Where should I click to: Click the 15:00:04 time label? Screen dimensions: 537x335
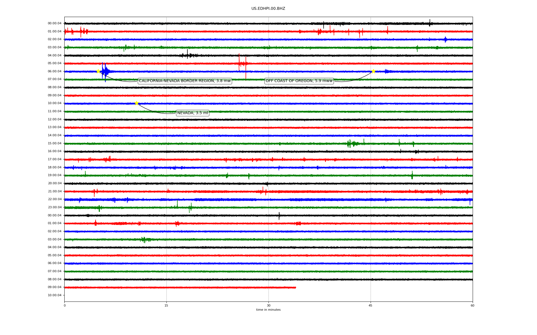coord(55,143)
